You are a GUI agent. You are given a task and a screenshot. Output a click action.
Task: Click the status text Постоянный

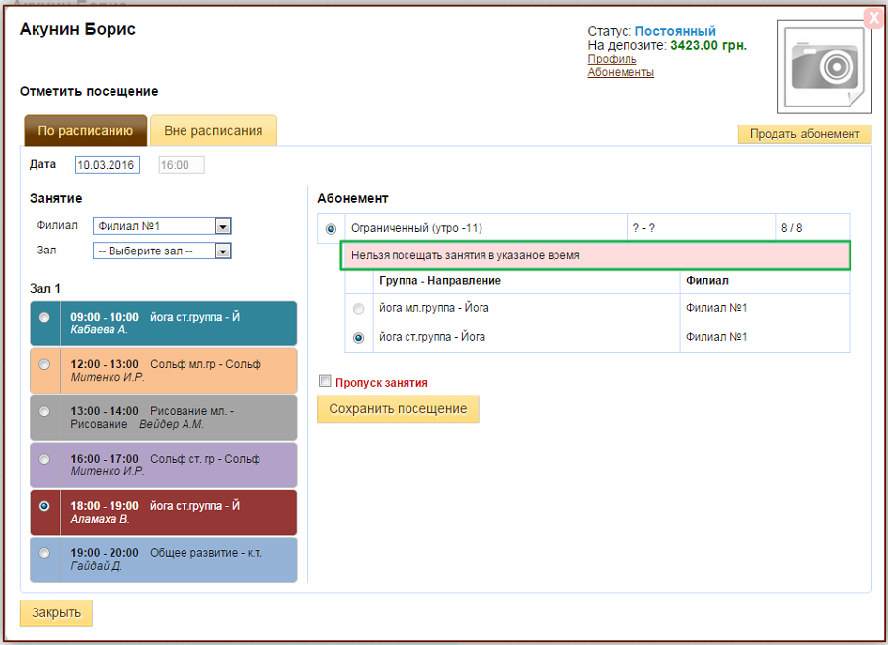[676, 31]
